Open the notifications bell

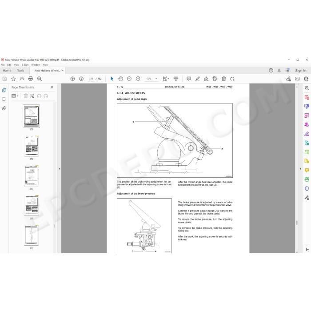pyautogui.click(x=279, y=70)
